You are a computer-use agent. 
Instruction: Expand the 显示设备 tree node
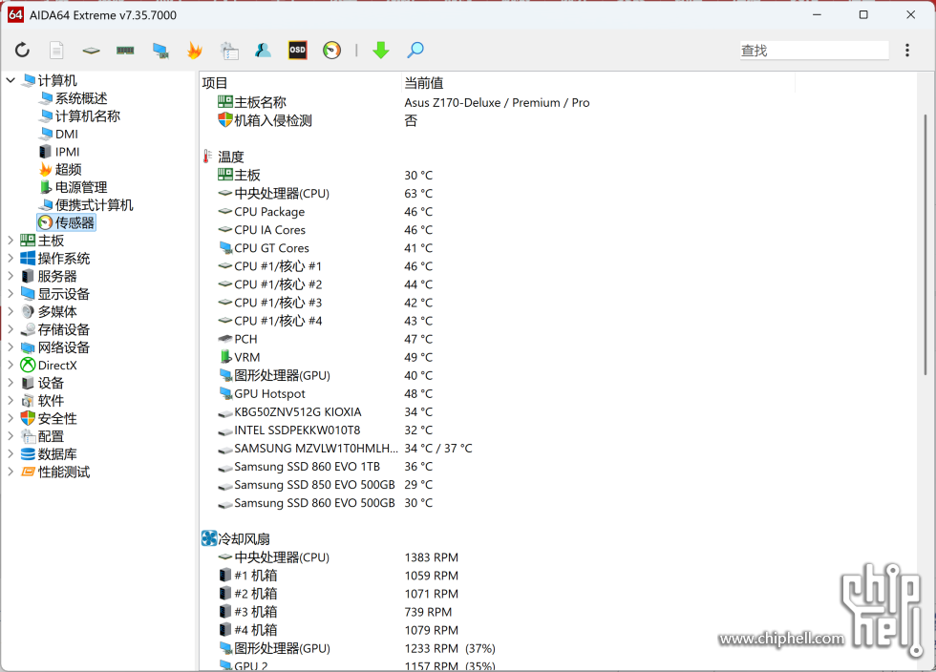pos(11,294)
